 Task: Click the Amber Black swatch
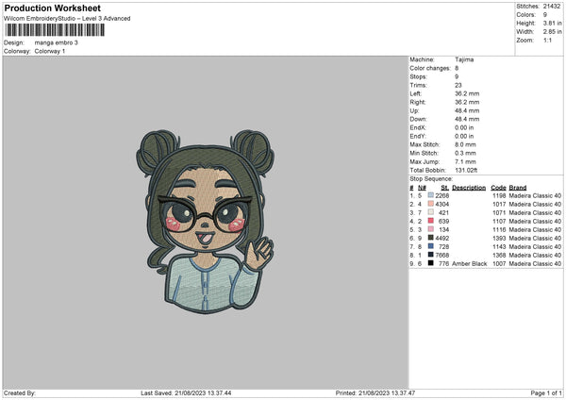tap(431, 263)
